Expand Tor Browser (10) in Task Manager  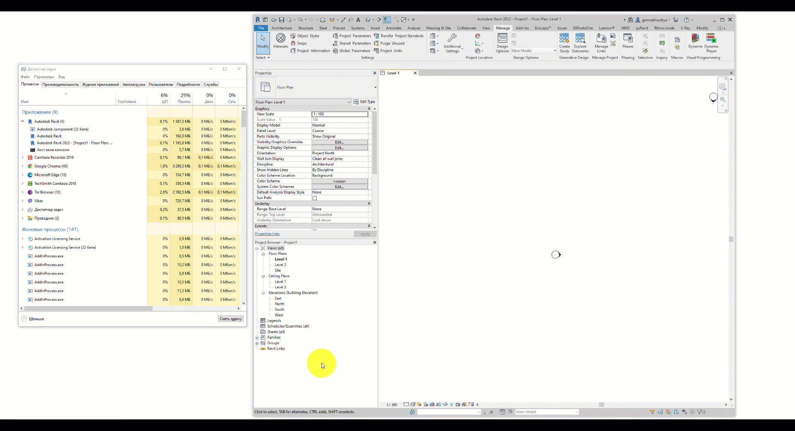click(x=23, y=192)
